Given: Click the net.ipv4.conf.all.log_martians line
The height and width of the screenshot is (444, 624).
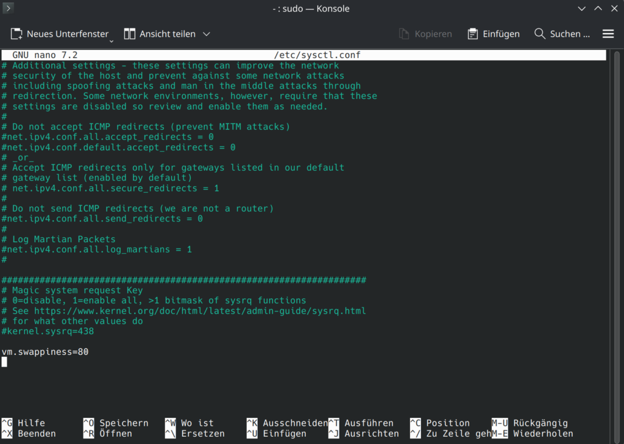Looking at the screenshot, I should [x=96, y=249].
